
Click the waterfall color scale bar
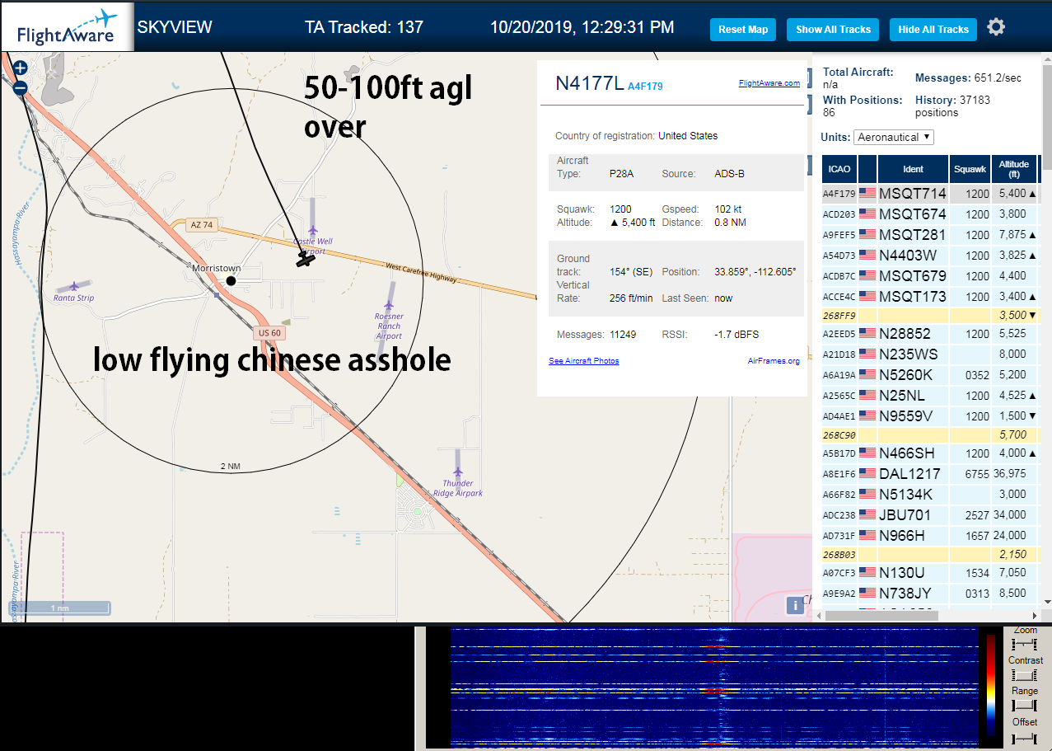click(x=991, y=685)
